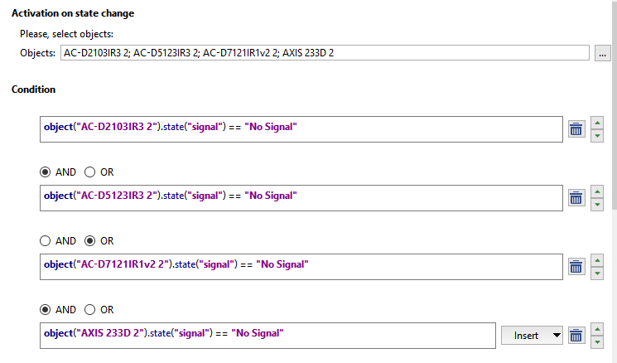The height and width of the screenshot is (363, 617).
Task: Select AND before the AC-D7121IR1v2 2 condition
Action: [46, 241]
